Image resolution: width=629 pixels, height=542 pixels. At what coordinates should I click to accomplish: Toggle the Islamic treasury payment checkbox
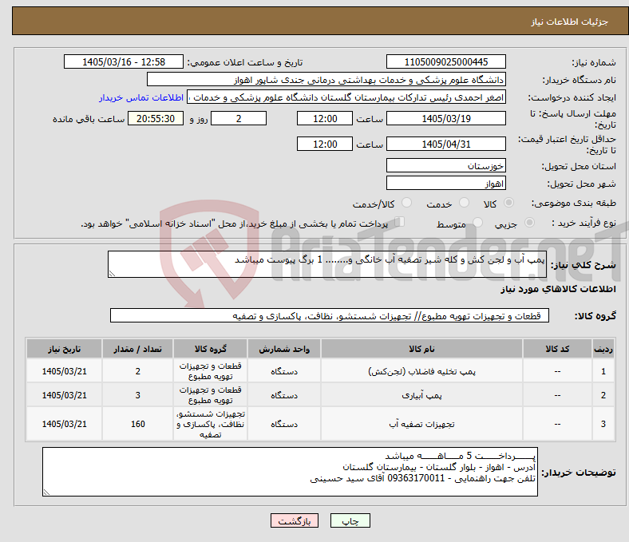click(x=400, y=222)
